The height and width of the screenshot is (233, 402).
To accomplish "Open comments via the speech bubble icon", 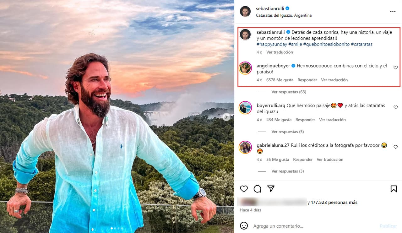I will [258, 189].
